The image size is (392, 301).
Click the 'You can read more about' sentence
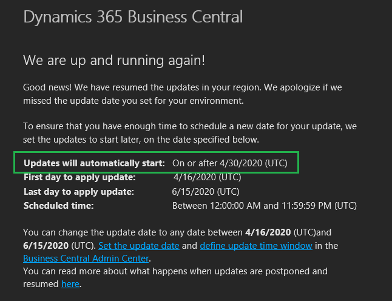pos(175,277)
